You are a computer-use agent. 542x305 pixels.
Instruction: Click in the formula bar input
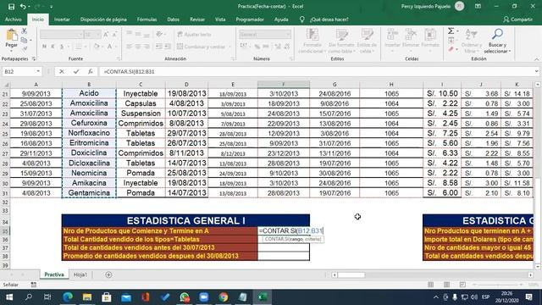(x=316, y=71)
